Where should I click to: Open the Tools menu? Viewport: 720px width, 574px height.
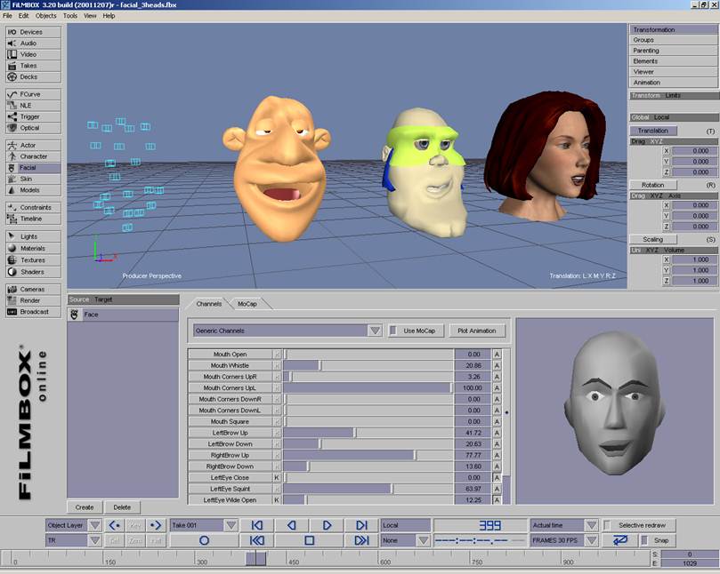click(70, 16)
